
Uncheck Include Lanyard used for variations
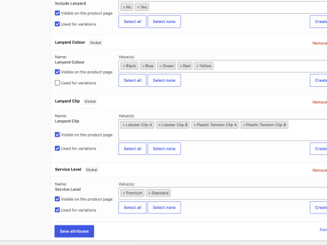pyautogui.click(x=58, y=24)
